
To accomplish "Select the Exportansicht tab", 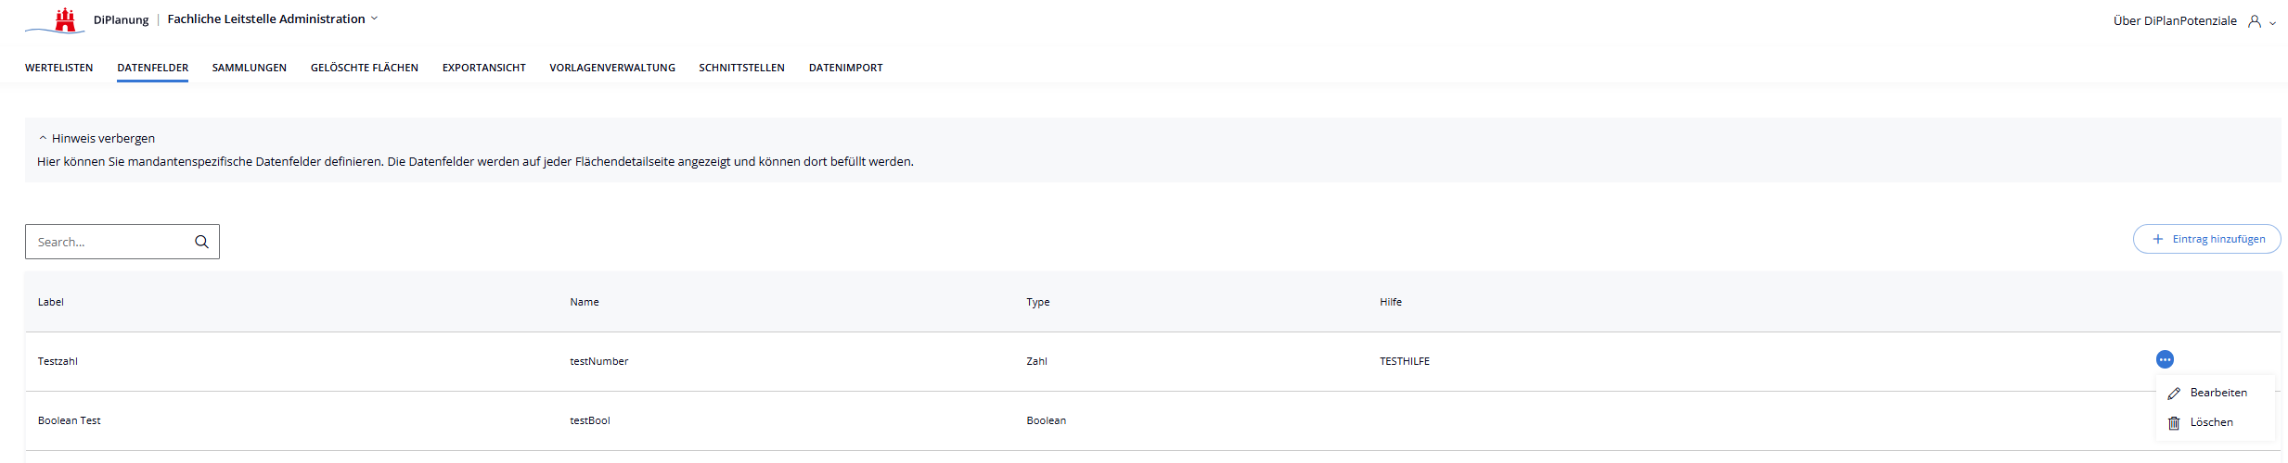I will (484, 68).
